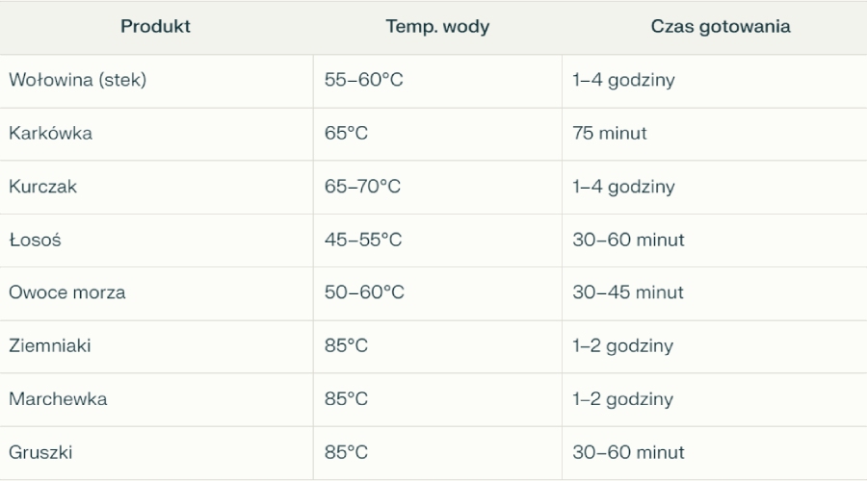This screenshot has width=867, height=481.
Task: Click the 55–60°C temperature cell
Action: (x=364, y=81)
